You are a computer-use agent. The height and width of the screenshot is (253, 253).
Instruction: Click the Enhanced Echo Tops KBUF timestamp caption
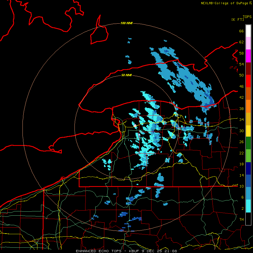[126, 251]
